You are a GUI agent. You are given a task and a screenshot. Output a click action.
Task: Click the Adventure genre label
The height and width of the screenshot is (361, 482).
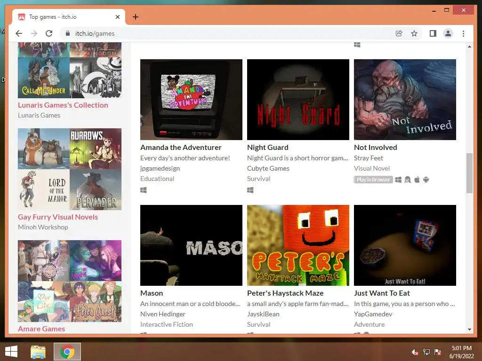pyautogui.click(x=369, y=324)
